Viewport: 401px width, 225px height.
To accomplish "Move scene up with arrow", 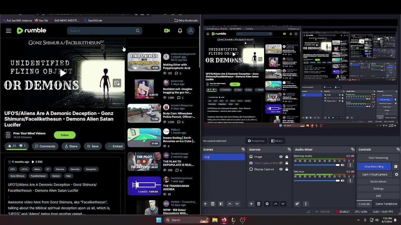I will click(230, 204).
